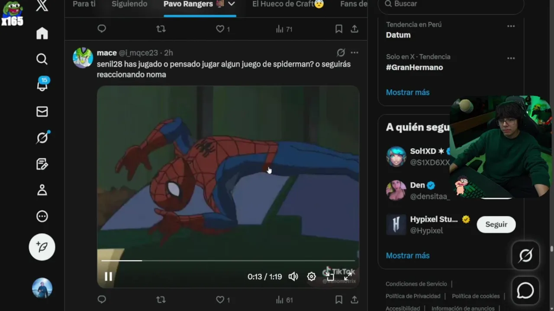Click the page scrollbar thumb
The image size is (554, 311).
coord(551,249)
